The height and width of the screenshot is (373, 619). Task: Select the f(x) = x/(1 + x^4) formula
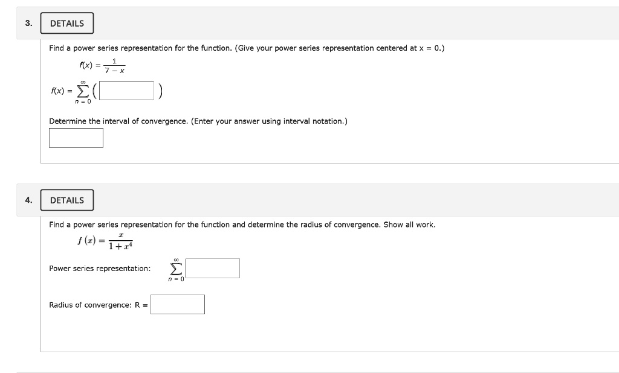tap(106, 241)
